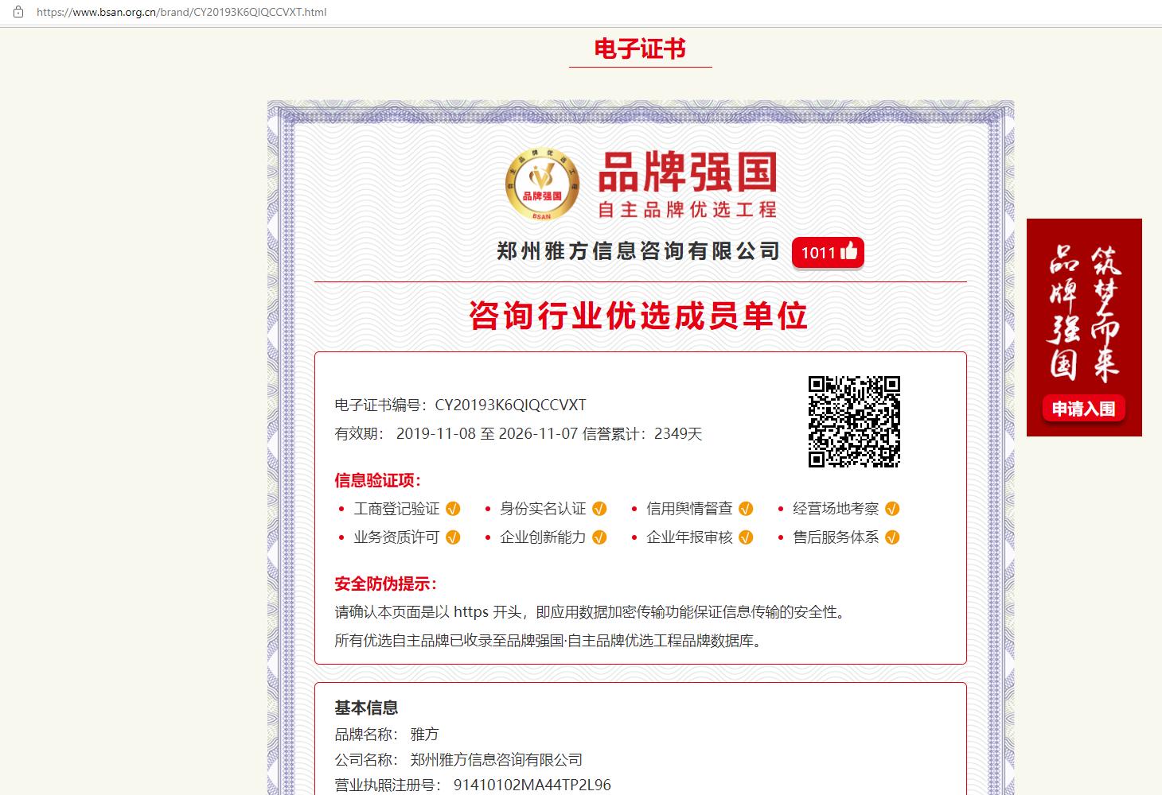Click the sentence about 品牌数据库 inclusion
This screenshot has height=795, width=1162.
point(551,641)
